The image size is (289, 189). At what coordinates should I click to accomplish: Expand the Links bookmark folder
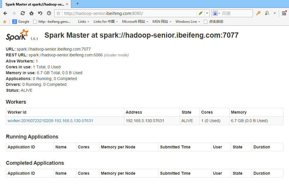pyautogui.click(x=83, y=22)
